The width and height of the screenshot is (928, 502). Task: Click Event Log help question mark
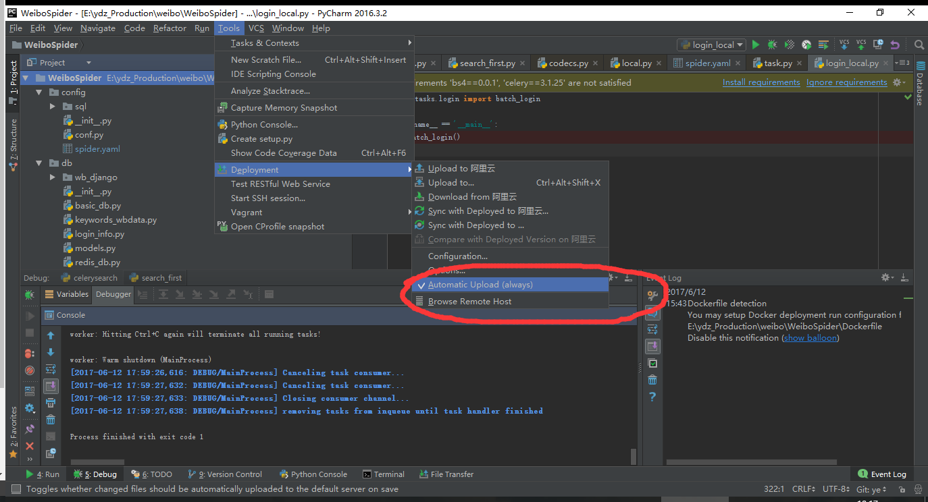coord(652,397)
